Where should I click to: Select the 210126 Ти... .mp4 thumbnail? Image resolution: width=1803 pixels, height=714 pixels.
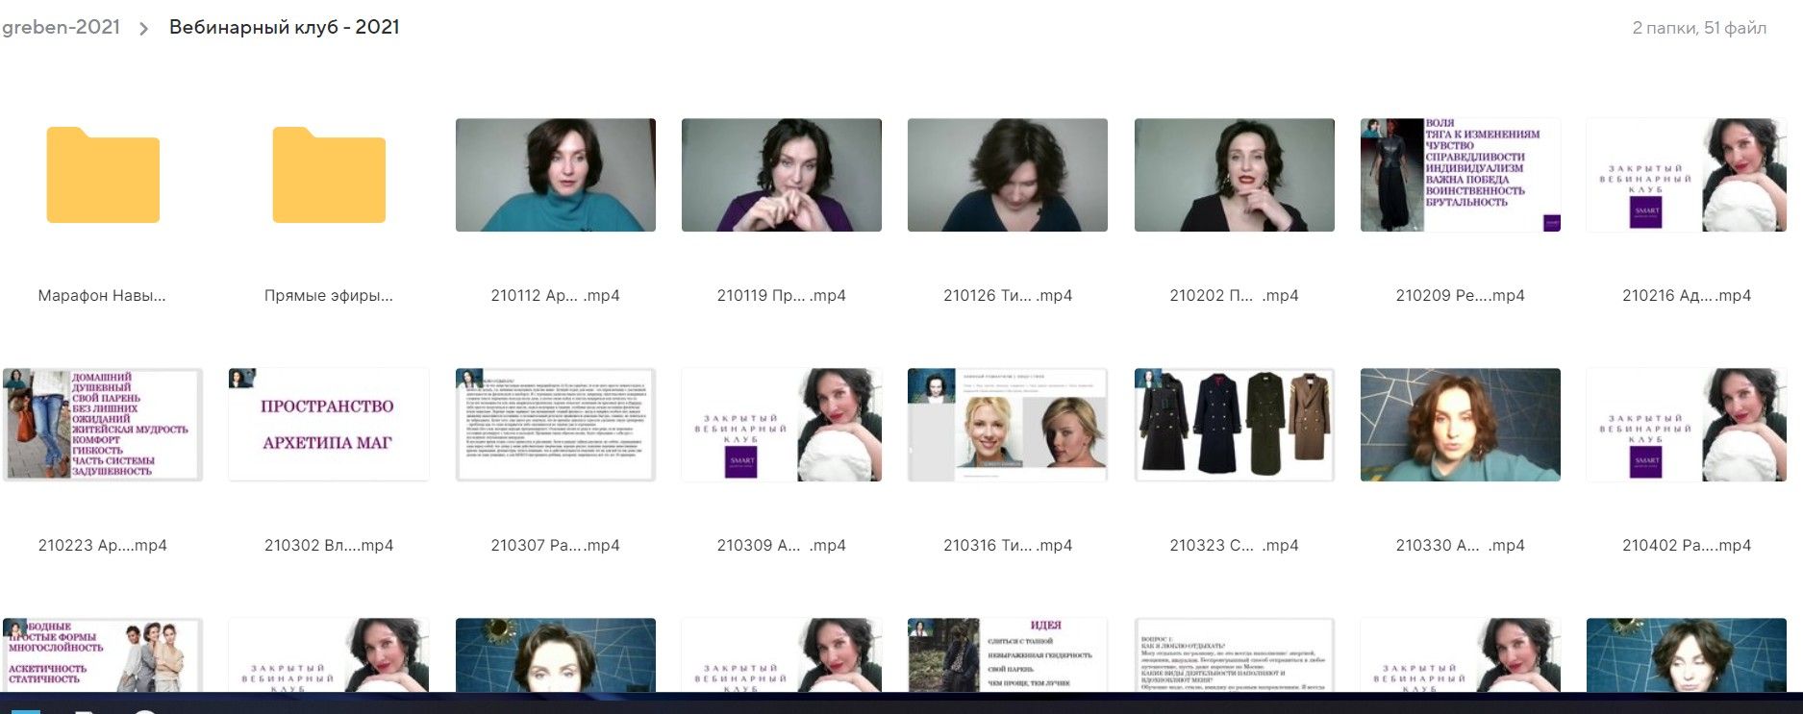[1007, 175]
